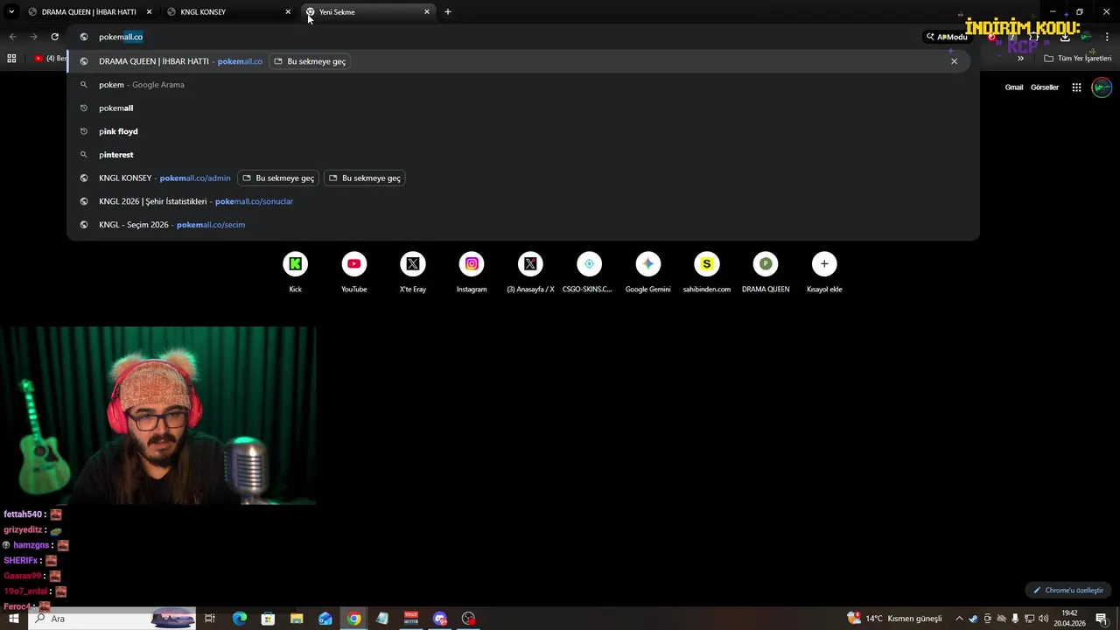Click the browser forward arrow
The width and height of the screenshot is (1120, 630).
(33, 37)
